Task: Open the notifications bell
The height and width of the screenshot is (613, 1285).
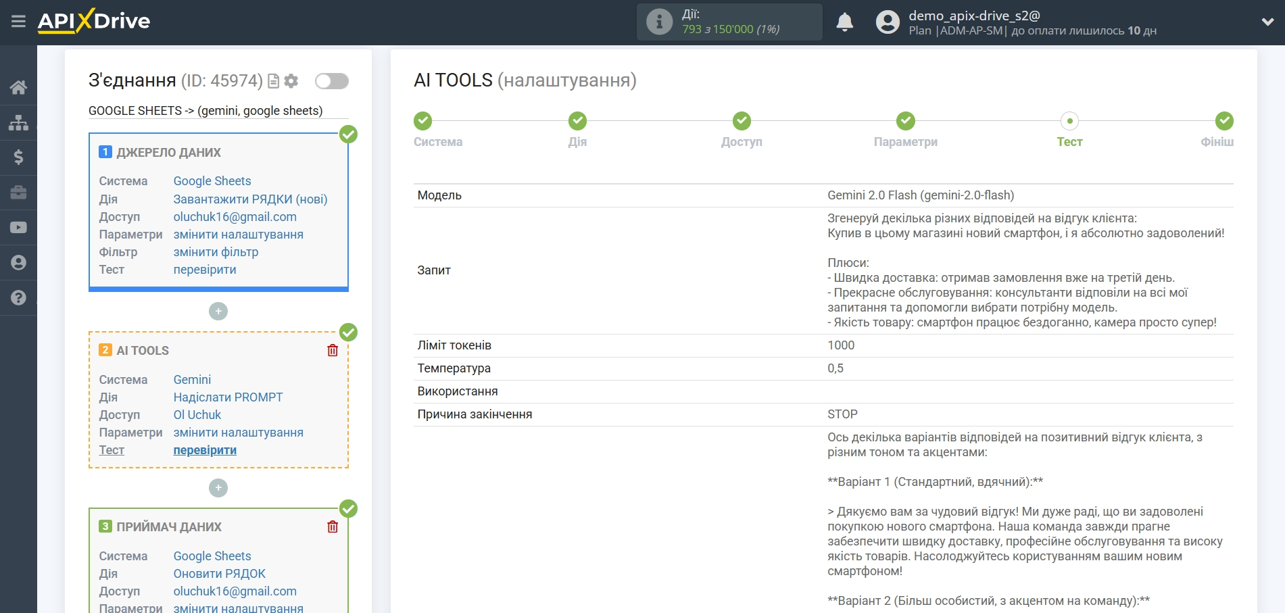Action: point(844,22)
